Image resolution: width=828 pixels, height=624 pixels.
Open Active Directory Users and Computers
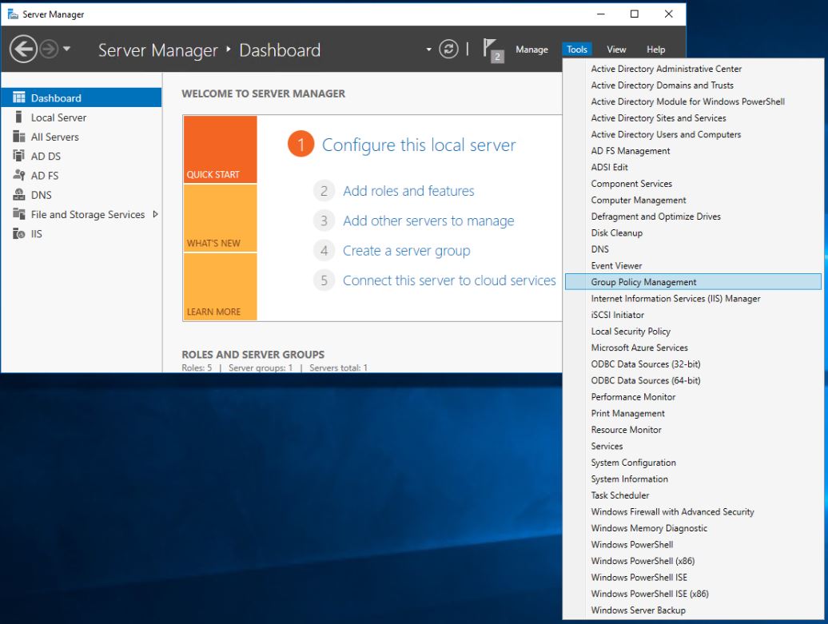[x=666, y=134]
